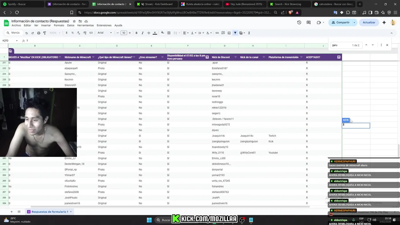Open the Archivo menu
The image size is (400, 225).
(16, 25)
